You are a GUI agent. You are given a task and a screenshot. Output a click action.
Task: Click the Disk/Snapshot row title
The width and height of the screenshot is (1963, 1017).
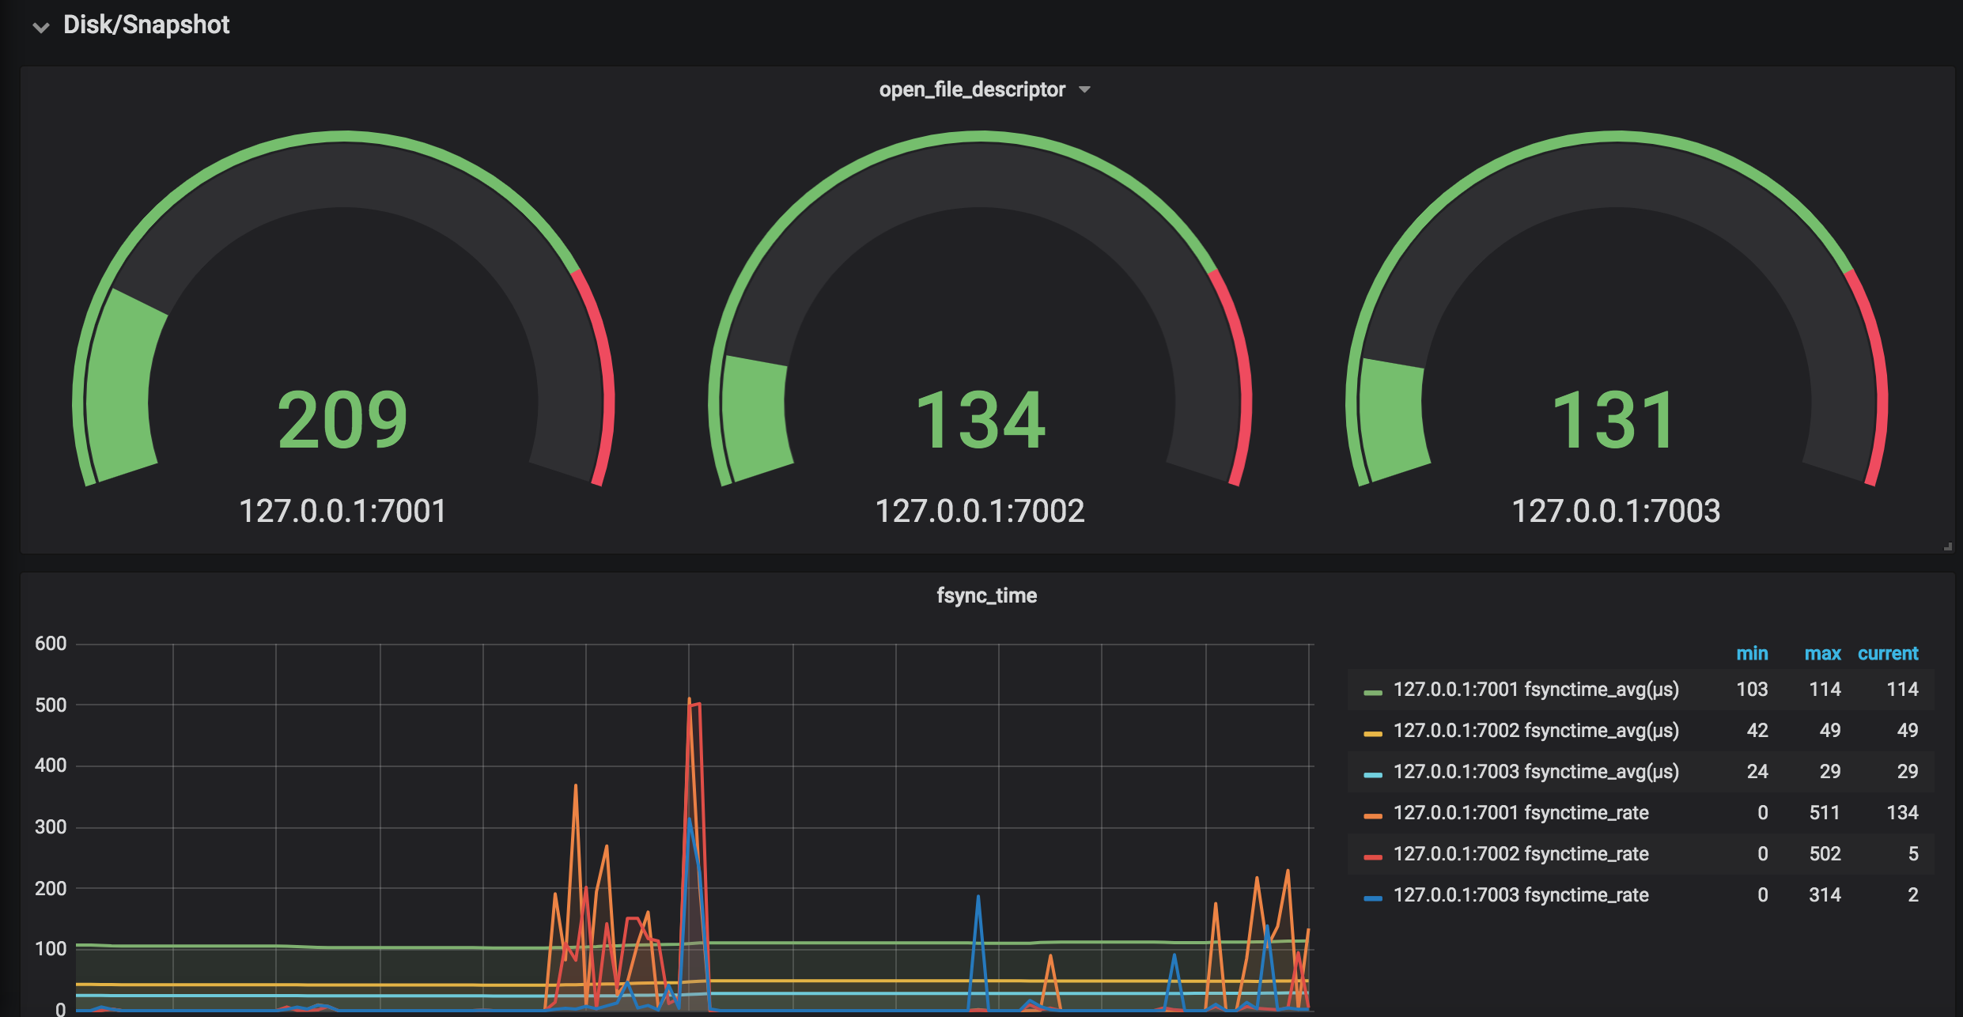[x=146, y=25]
